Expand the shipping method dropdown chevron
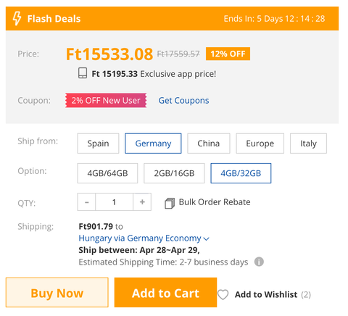Screen dimensions: 348x316 click(207, 239)
